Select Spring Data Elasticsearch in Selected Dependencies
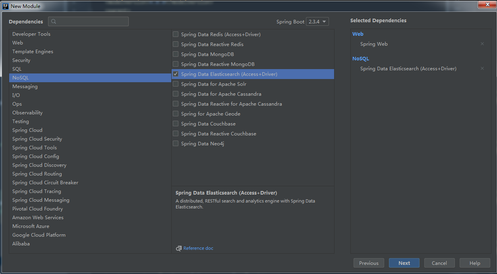This screenshot has height=274, width=497. (x=408, y=69)
